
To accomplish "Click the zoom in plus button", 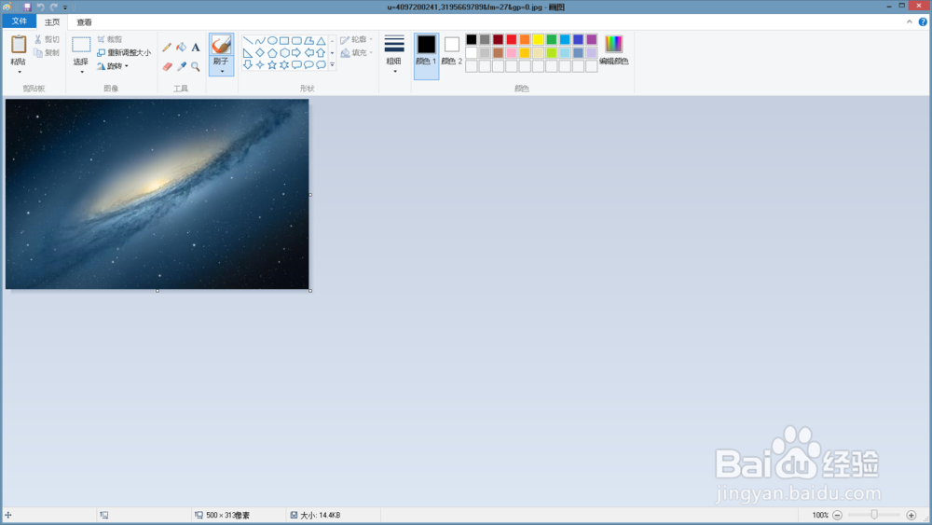I will (x=911, y=515).
